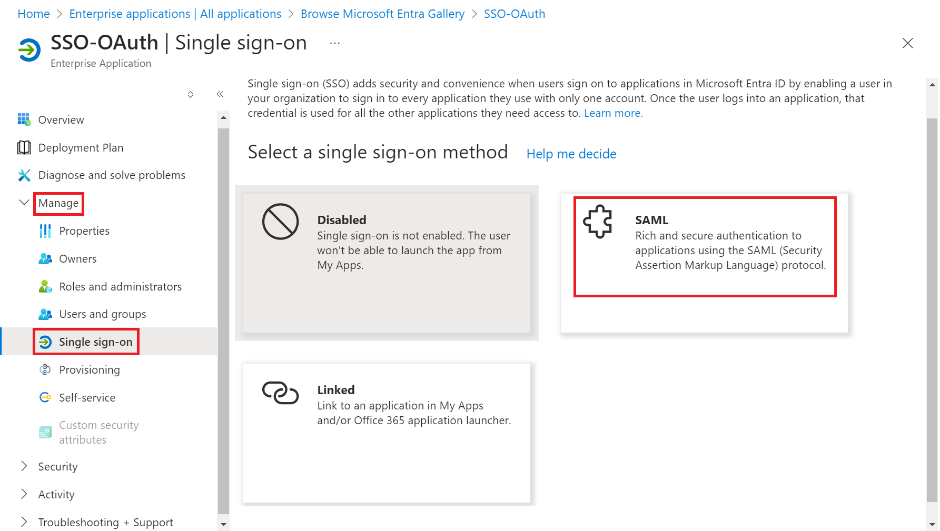Screen dimensions: 940x531
Task: Expand Troubleshooting + Support section
Action: click(x=24, y=522)
